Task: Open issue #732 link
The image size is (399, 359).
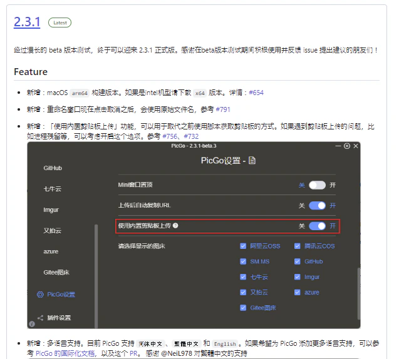Action: (191, 136)
